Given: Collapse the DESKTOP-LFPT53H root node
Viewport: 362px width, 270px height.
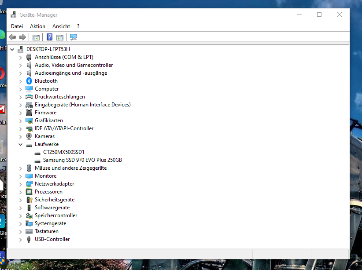Looking at the screenshot, I should [x=12, y=49].
